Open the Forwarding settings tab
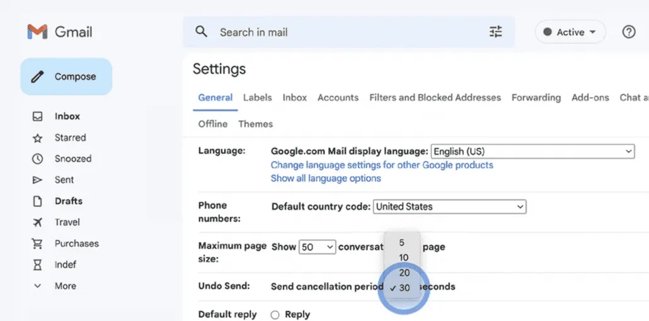Screen dimensions: 649x321 tap(536, 98)
